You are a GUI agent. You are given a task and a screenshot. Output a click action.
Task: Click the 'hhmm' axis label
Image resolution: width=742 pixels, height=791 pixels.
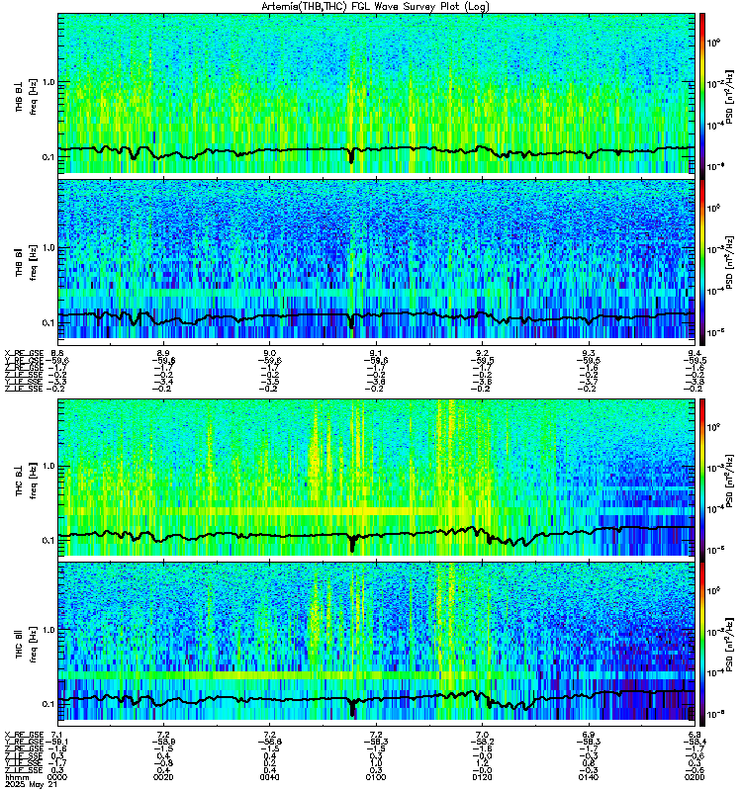[x=15, y=777]
